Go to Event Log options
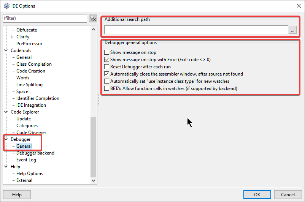Screen dimensions: 305x202 (26, 160)
